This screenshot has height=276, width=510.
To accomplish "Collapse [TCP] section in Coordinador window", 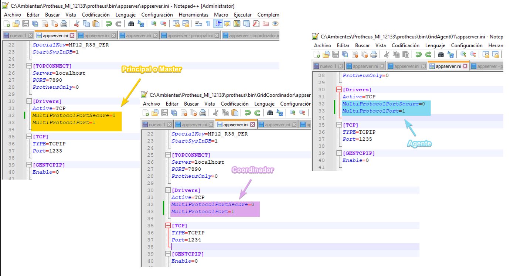I will pyautogui.click(x=168, y=225).
